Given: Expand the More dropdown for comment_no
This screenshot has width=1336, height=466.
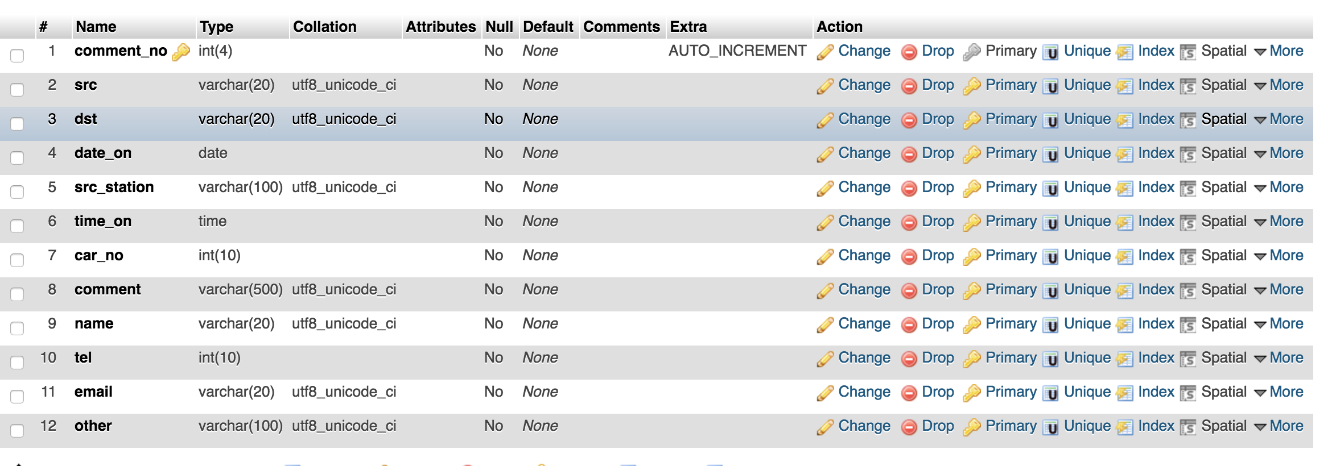Looking at the screenshot, I should tap(1279, 51).
